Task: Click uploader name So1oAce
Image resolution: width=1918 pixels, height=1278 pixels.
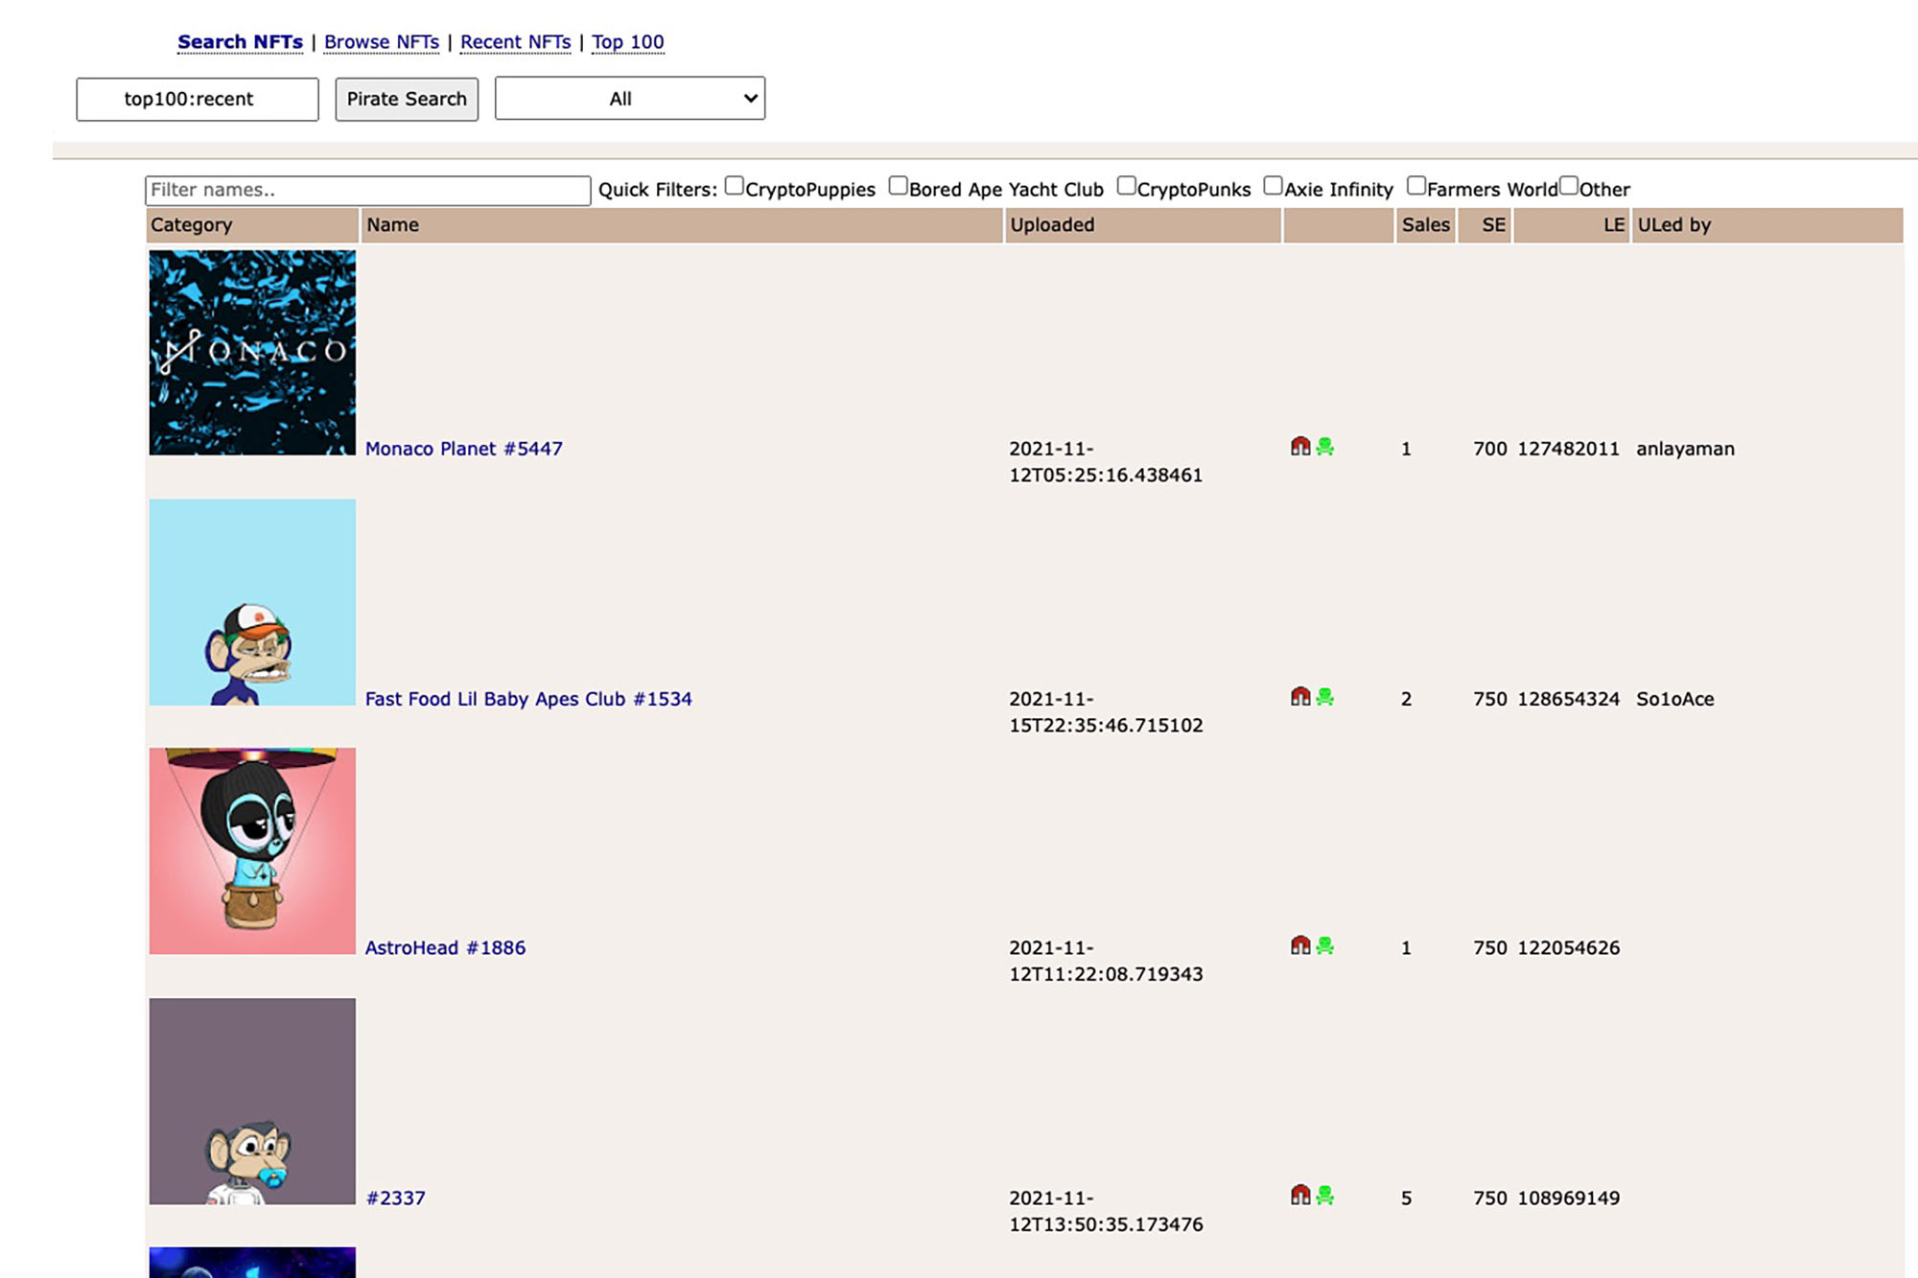Action: tap(1675, 699)
